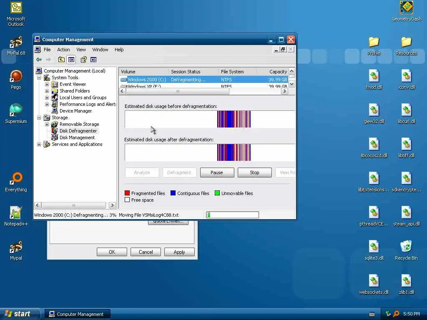The image size is (427, 320).
Task: Expand Performance Logs and Alerts node
Action: pyautogui.click(x=47, y=105)
